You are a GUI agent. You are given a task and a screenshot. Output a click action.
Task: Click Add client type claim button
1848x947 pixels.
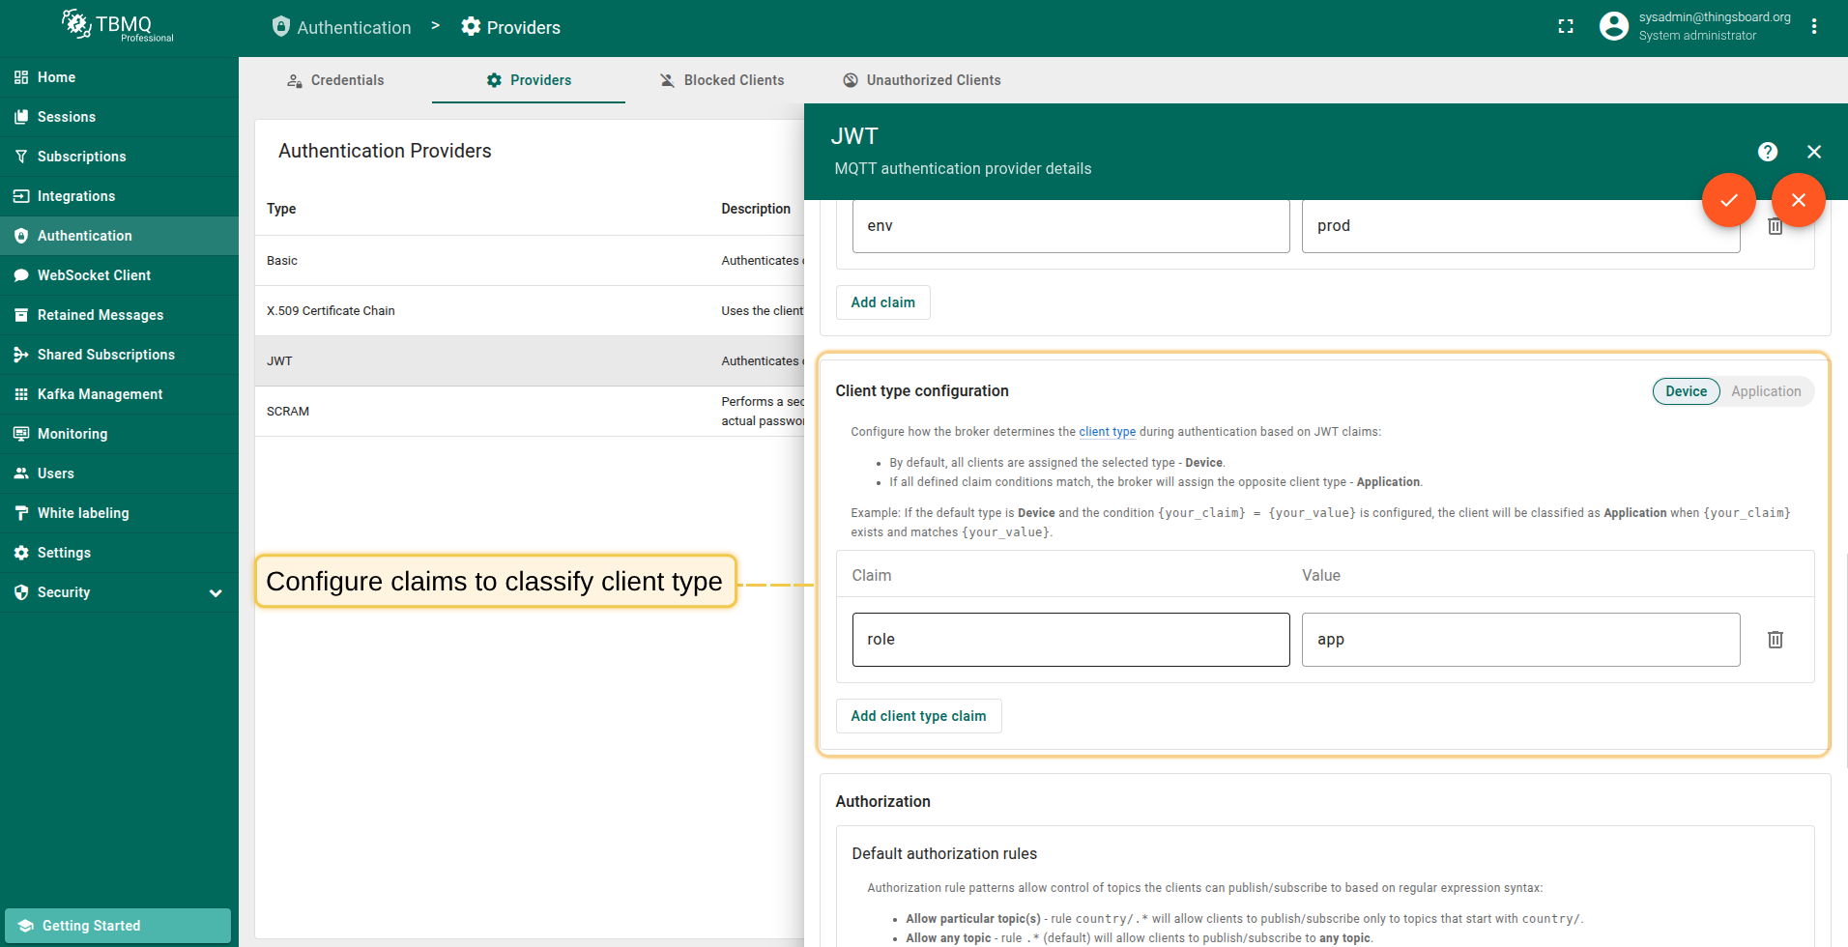[918, 716]
